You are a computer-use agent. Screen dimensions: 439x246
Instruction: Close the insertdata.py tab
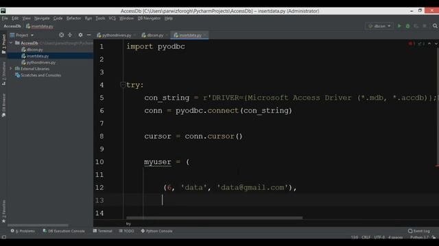pyautogui.click(x=205, y=35)
